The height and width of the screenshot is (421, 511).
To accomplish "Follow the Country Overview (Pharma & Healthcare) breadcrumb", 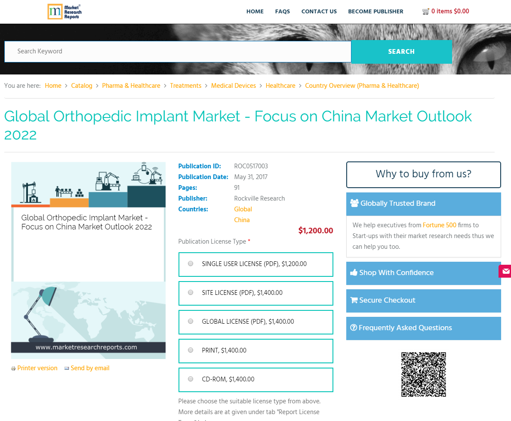I will click(x=362, y=85).
